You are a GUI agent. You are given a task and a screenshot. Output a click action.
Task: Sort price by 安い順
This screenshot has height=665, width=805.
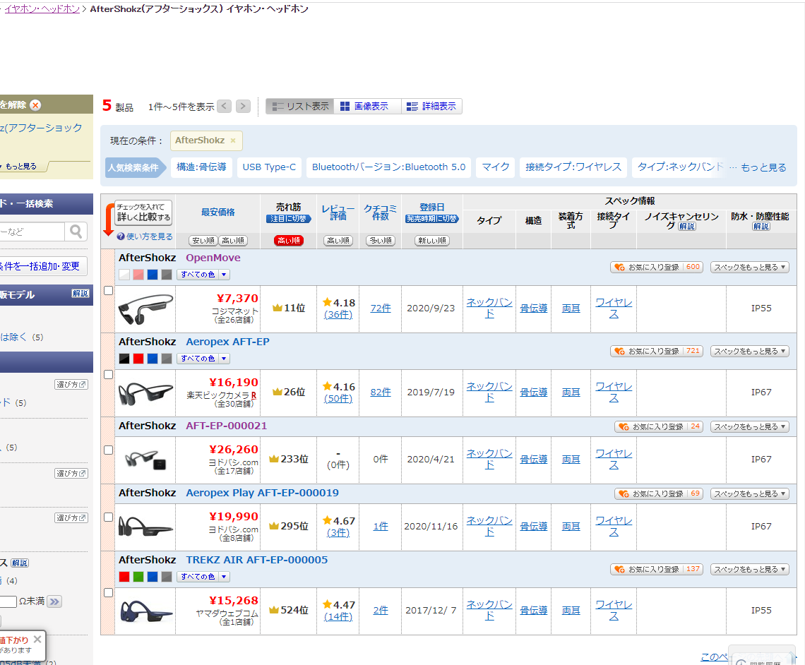tap(203, 240)
